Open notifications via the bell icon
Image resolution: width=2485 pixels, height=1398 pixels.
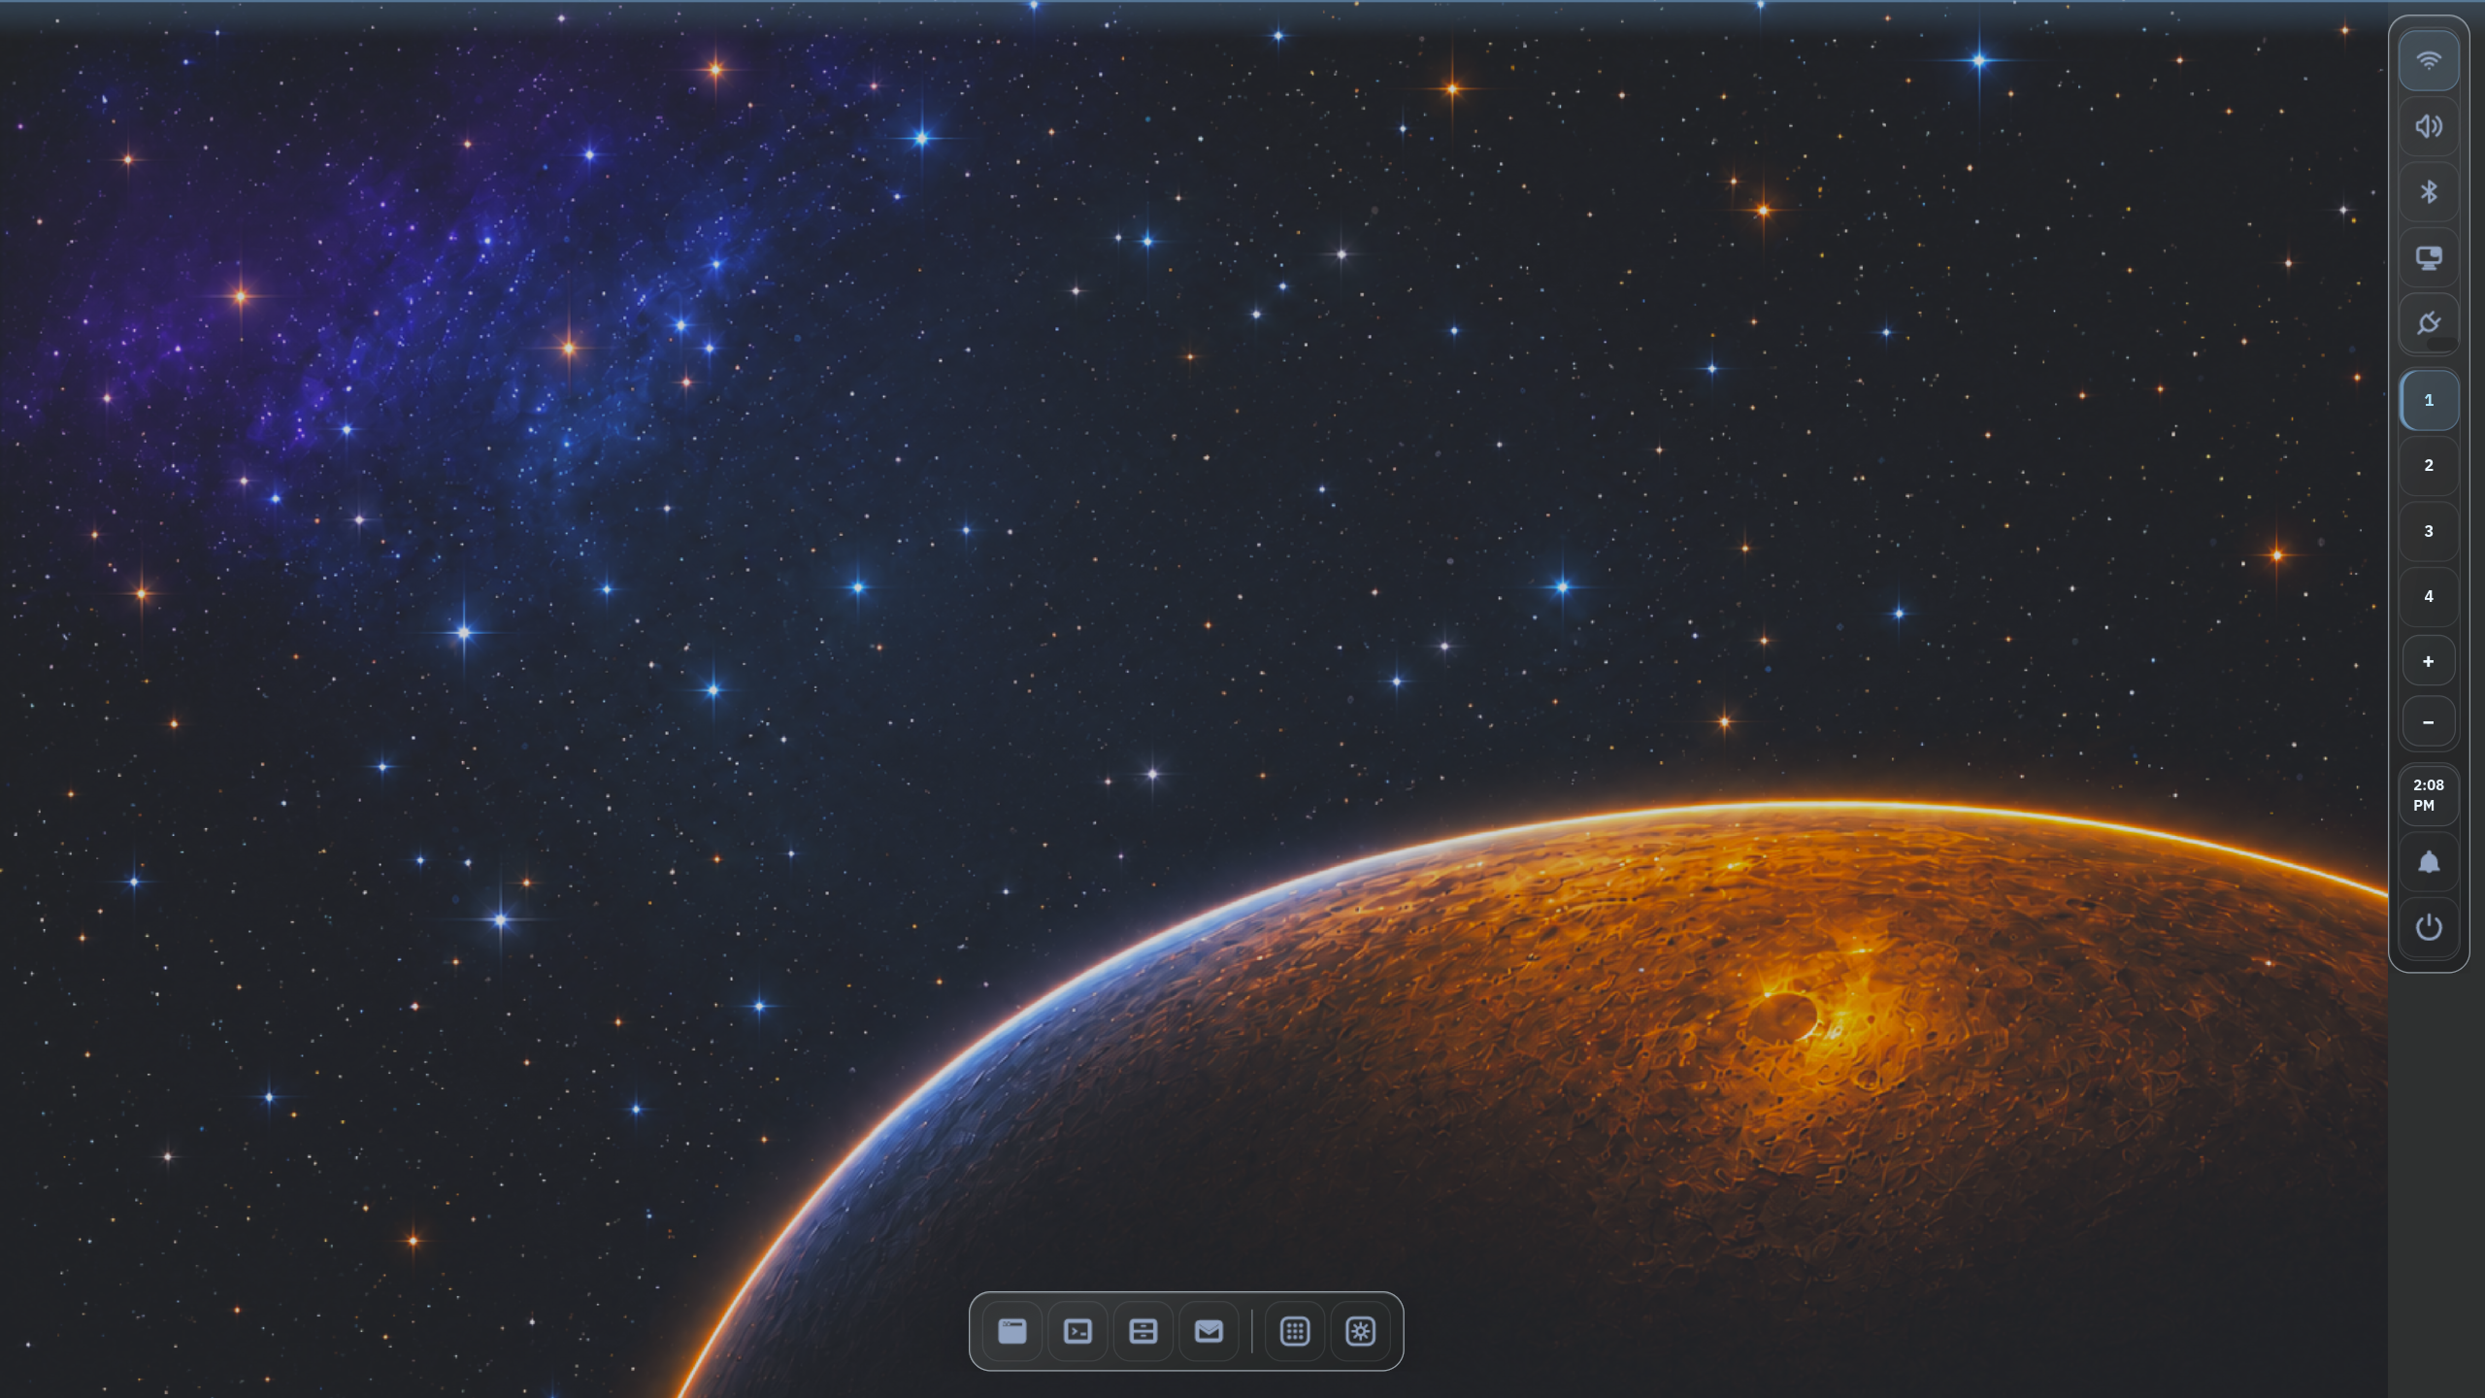[x=2428, y=862]
